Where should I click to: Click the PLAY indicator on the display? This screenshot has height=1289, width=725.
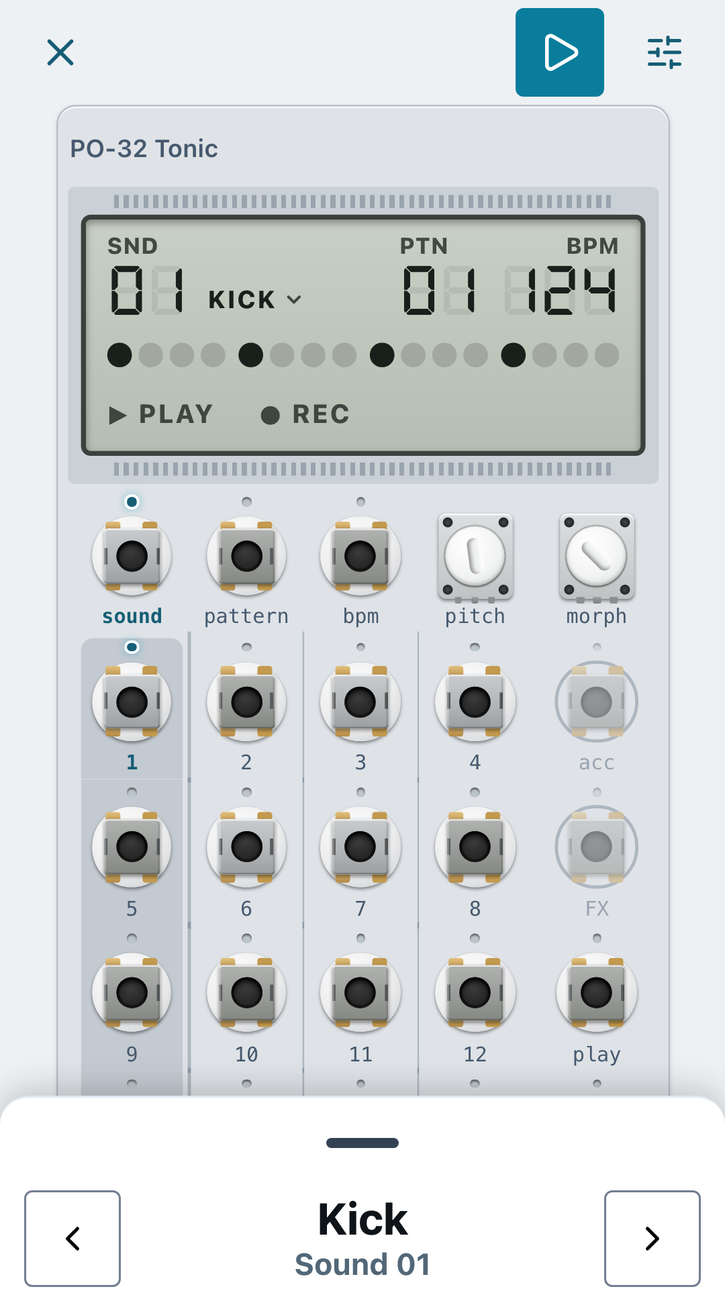[161, 415]
